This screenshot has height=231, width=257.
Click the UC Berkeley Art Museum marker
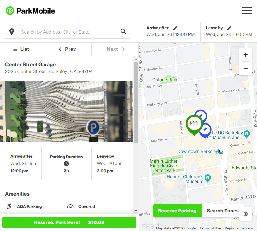click(247, 134)
